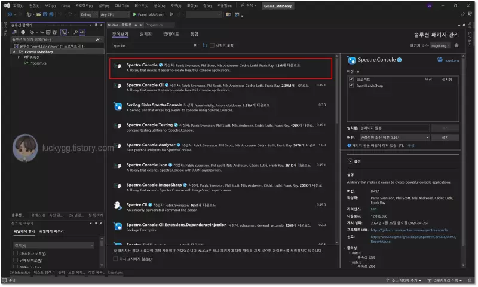This screenshot has width=478, height=287.
Task: Switch to the Replace in Files tab
Action: 51,231
